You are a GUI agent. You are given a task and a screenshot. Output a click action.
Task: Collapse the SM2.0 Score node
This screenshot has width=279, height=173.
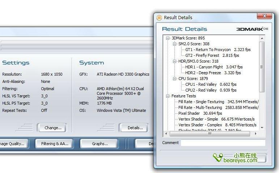[x=174, y=44]
